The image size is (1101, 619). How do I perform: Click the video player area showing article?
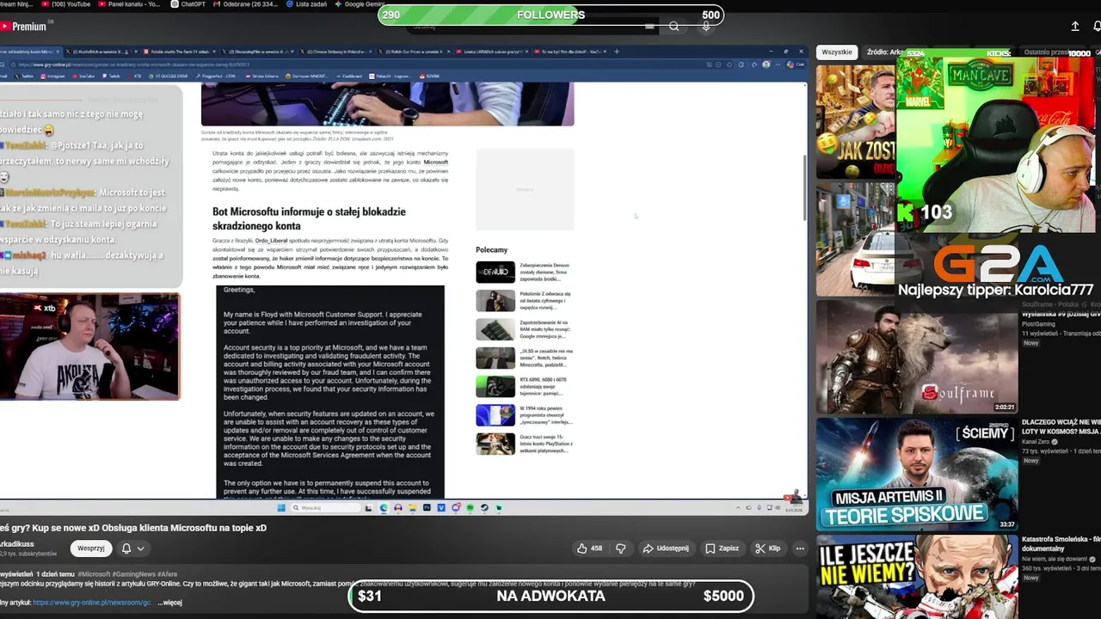[403, 279]
